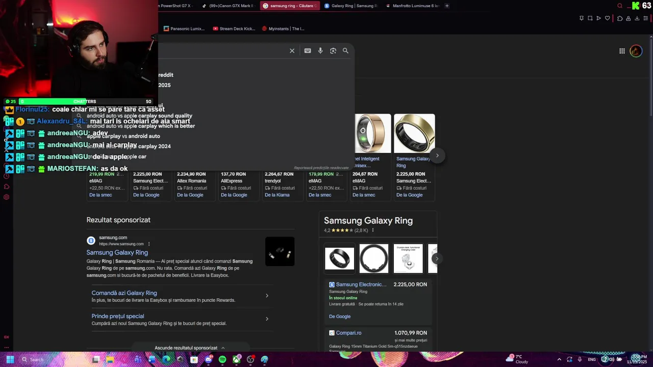Open the browser easy setup sliders icon
The width and height of the screenshot is (653, 367).
pos(646,18)
